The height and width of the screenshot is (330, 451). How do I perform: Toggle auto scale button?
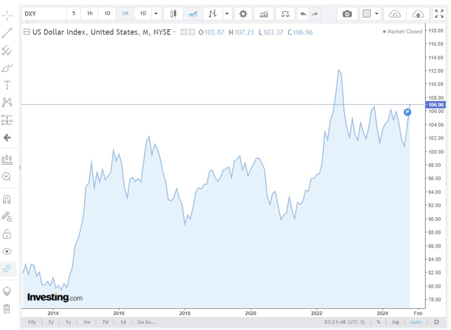[x=416, y=322]
